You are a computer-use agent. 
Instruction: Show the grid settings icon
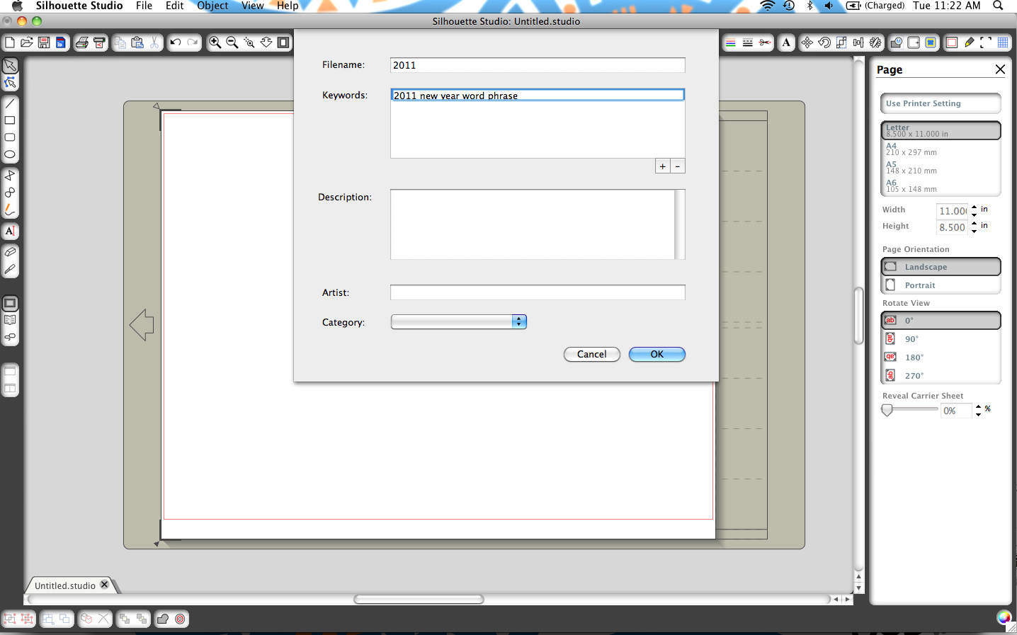tap(1003, 43)
